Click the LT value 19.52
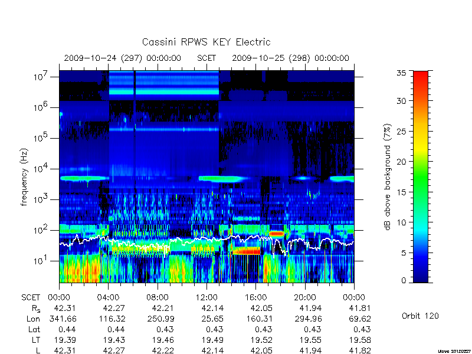This screenshot has width=472, height=354. [x=261, y=340]
